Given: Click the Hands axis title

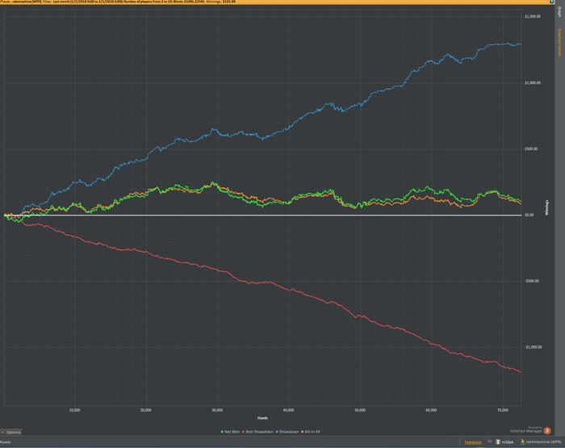Looking at the screenshot, I should 262,418.
